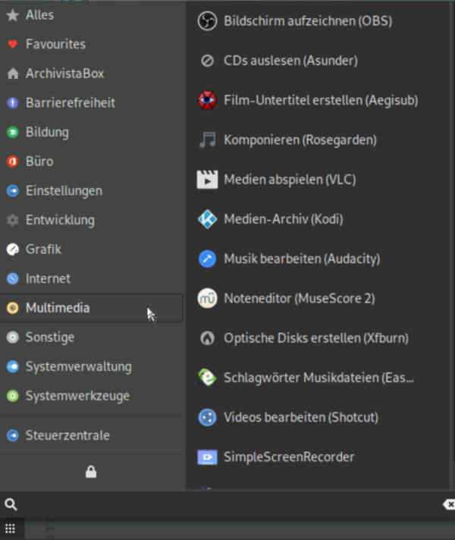Click the red Büro office icon

(13, 162)
